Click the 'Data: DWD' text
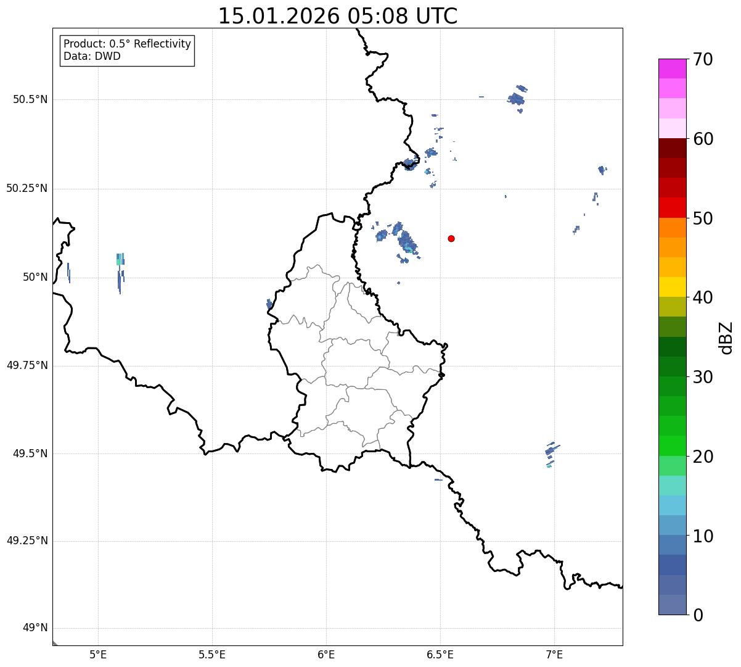741x667 pixels. [92, 56]
